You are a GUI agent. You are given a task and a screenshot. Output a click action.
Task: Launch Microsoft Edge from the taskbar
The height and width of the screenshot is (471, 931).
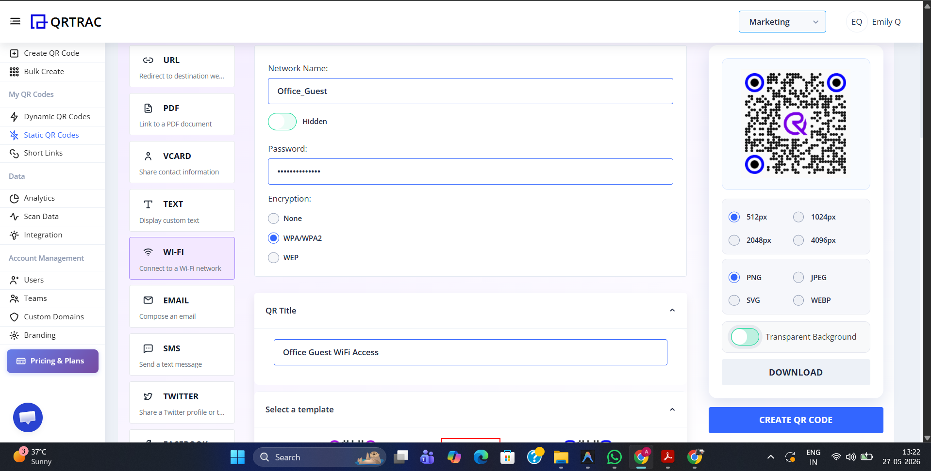481,457
